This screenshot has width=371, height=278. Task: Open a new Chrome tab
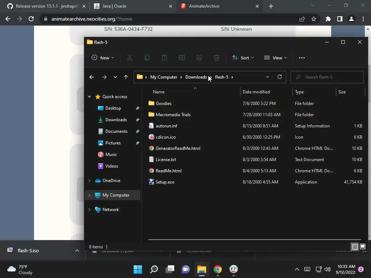(x=271, y=6)
